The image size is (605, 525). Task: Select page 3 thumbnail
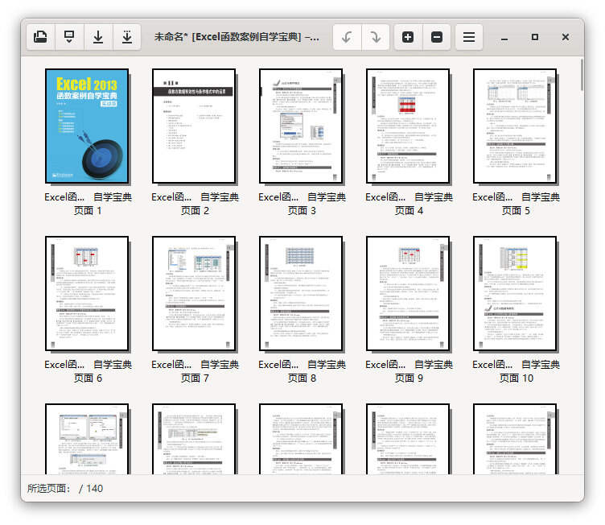pyautogui.click(x=301, y=126)
